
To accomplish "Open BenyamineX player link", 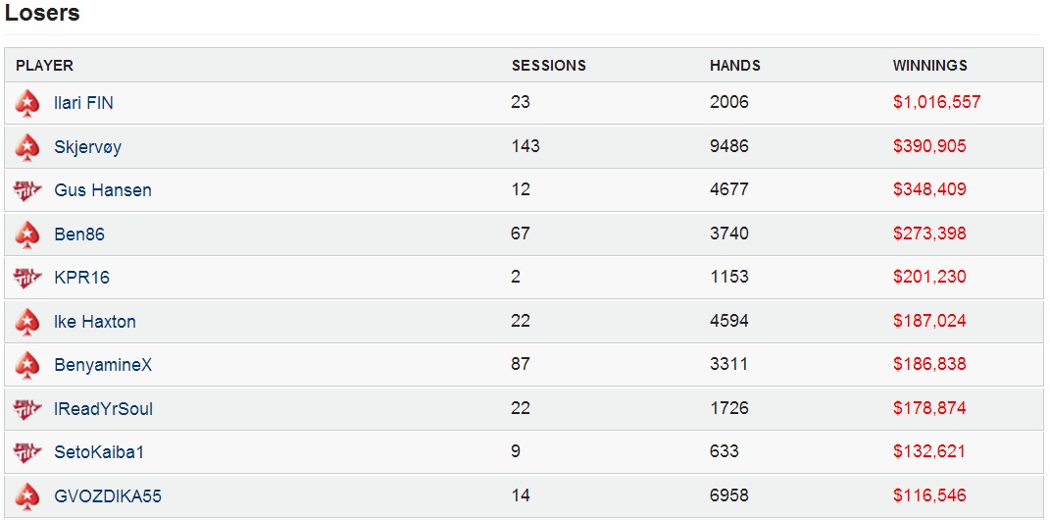I will click(x=103, y=366).
